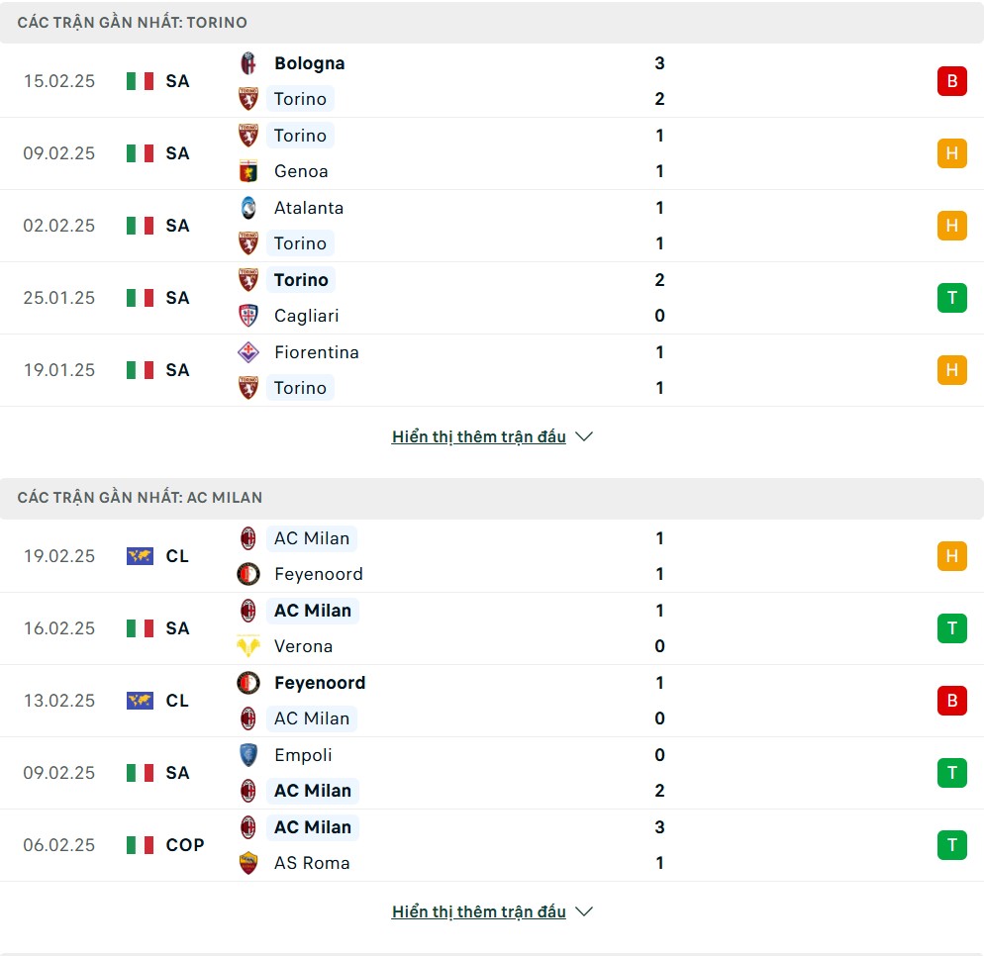Click the Atalanta club crest icon
Viewport: 984px width, 956px height.
pyautogui.click(x=248, y=208)
